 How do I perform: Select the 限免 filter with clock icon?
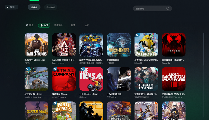point(30,25)
